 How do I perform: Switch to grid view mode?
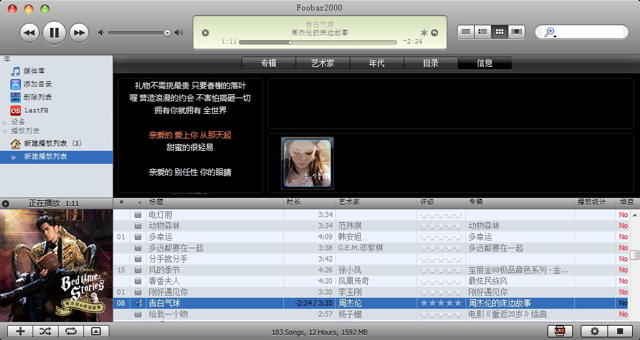click(x=499, y=32)
